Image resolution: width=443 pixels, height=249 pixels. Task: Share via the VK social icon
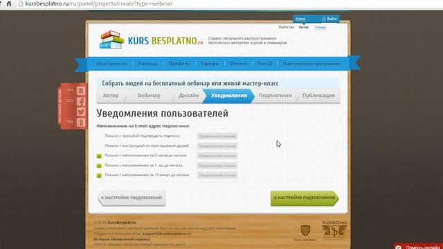(x=81, y=91)
